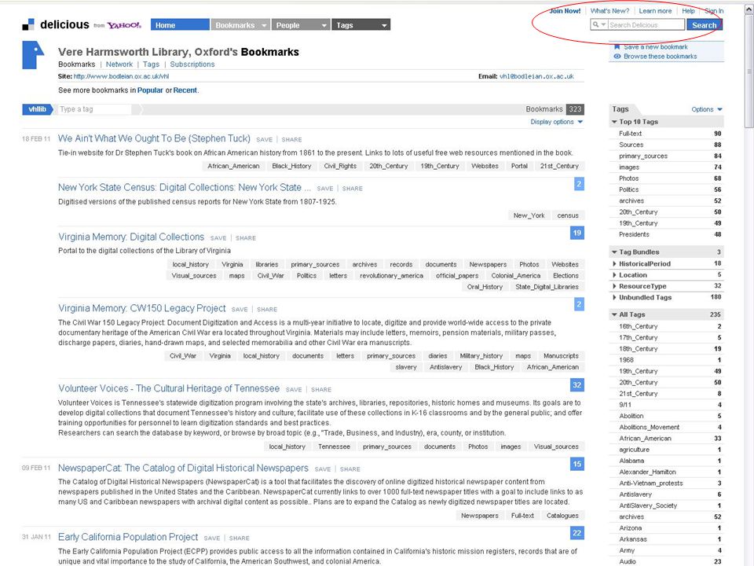Open the Subscriptions tab

tap(192, 64)
